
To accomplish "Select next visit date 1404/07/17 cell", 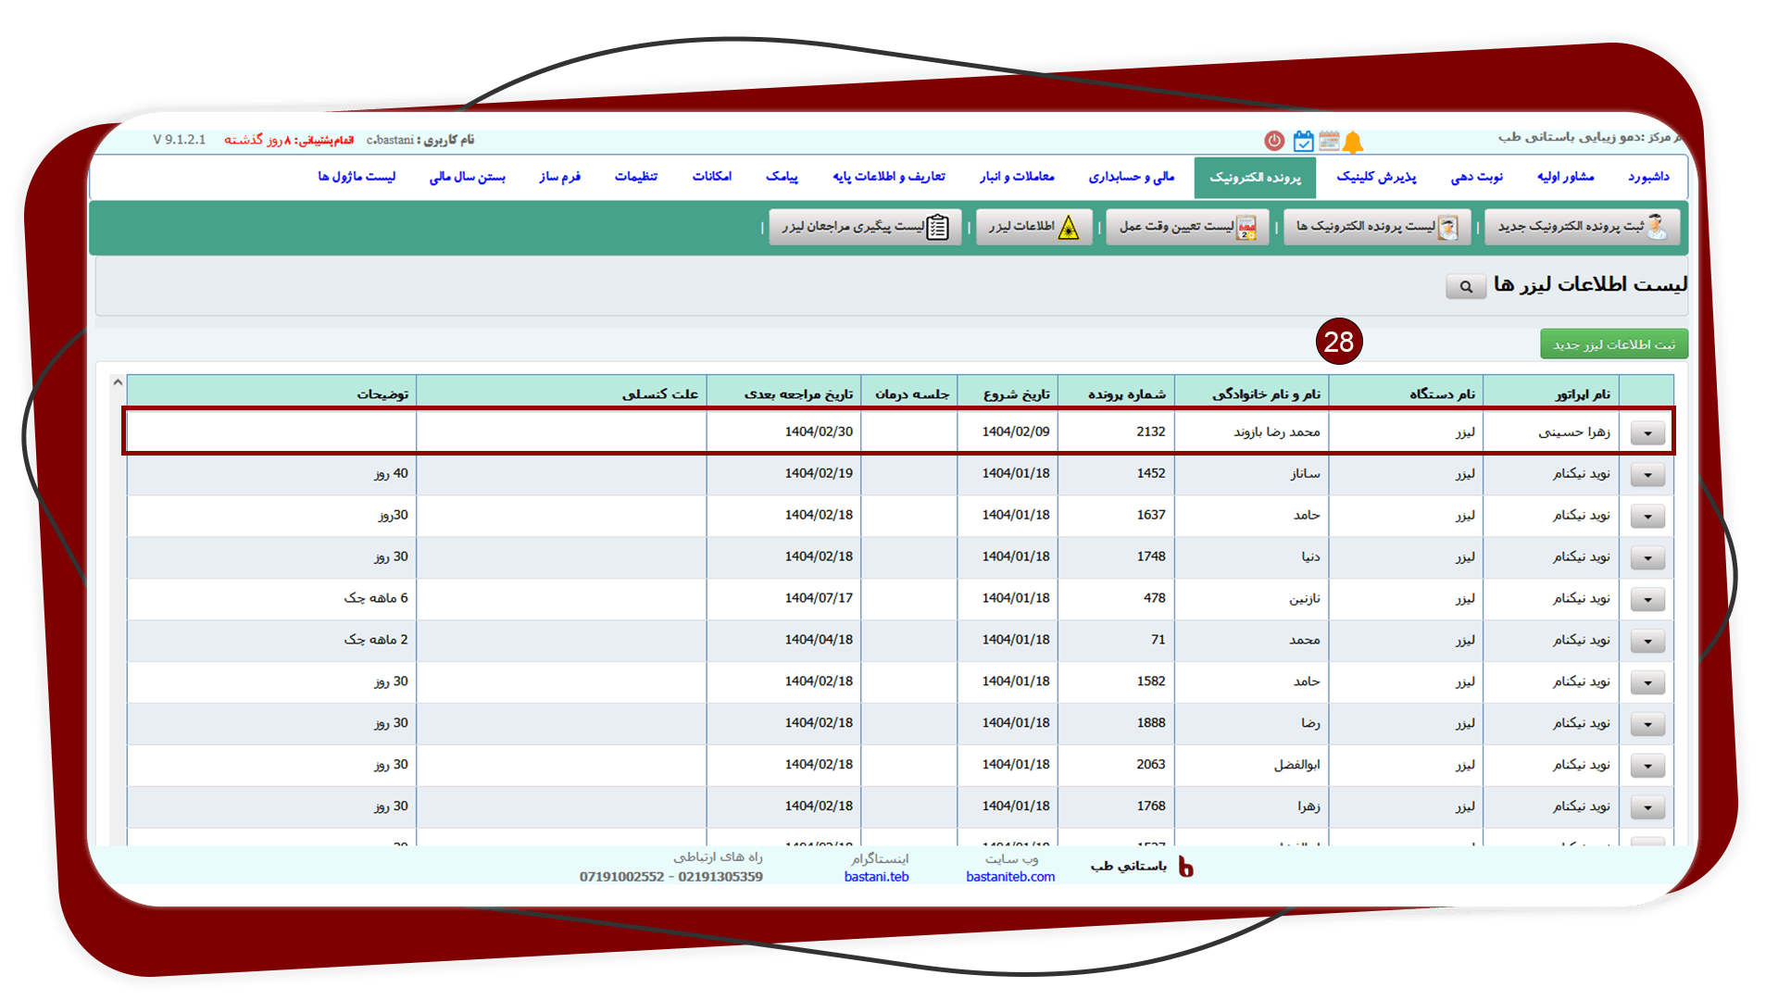I will coord(783,599).
